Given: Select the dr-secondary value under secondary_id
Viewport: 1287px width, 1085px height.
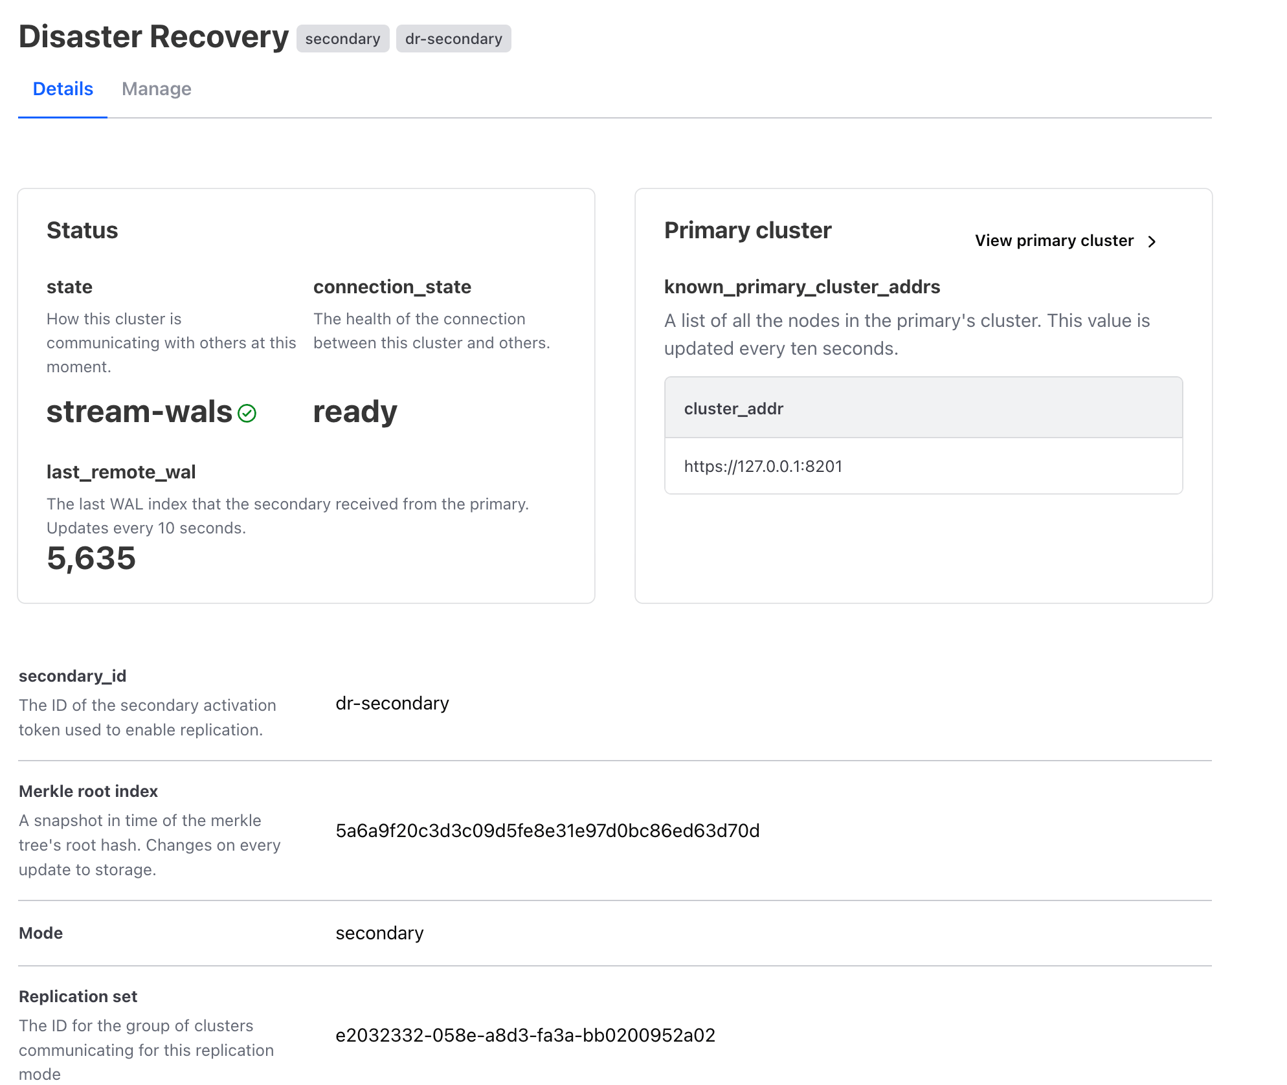Looking at the screenshot, I should (x=392, y=703).
